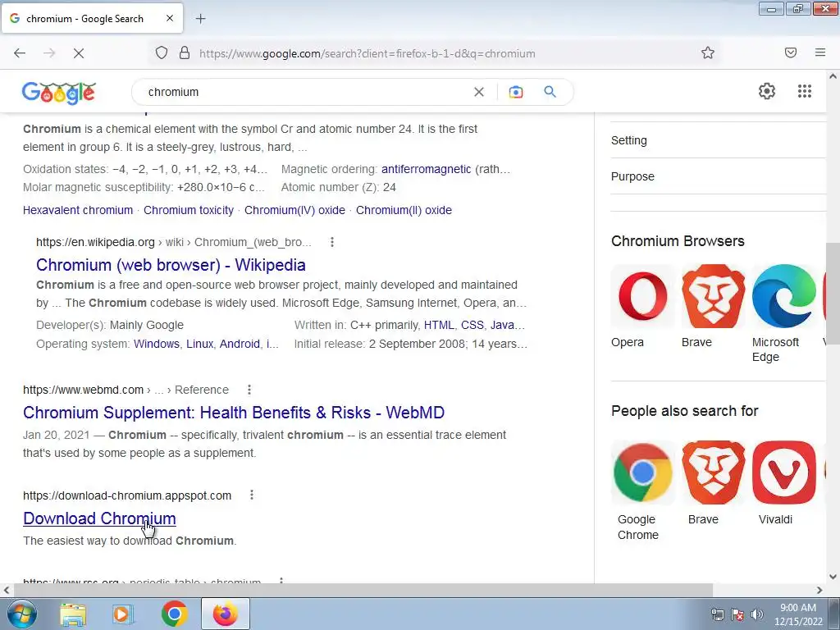Open Windows Explorer from the taskbar
The height and width of the screenshot is (630, 840).
pyautogui.click(x=73, y=614)
